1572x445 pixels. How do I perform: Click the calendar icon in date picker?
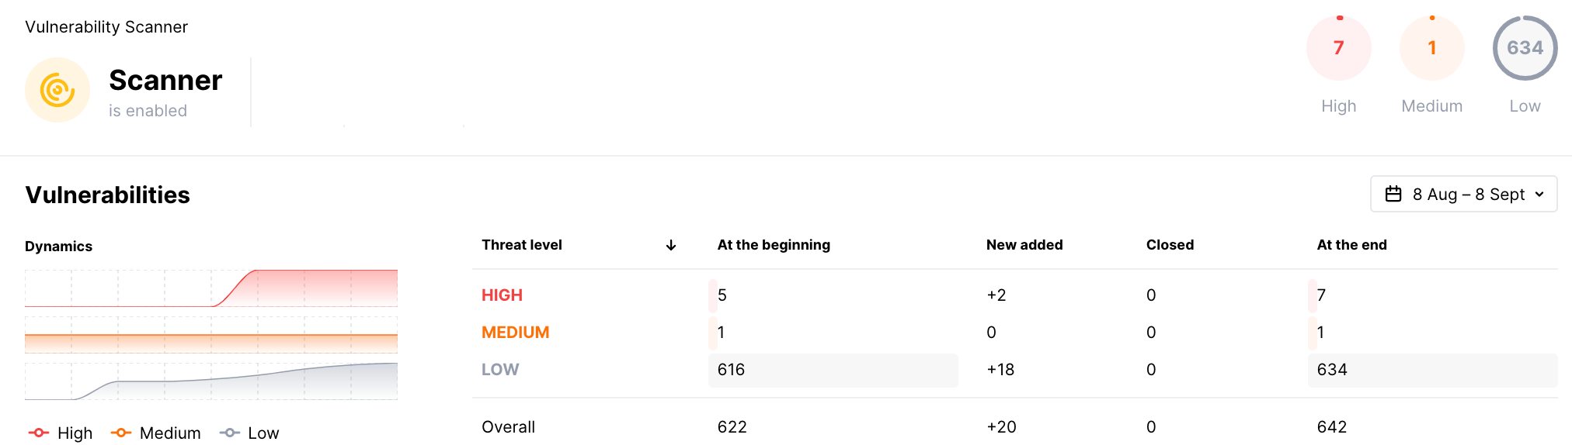point(1393,194)
